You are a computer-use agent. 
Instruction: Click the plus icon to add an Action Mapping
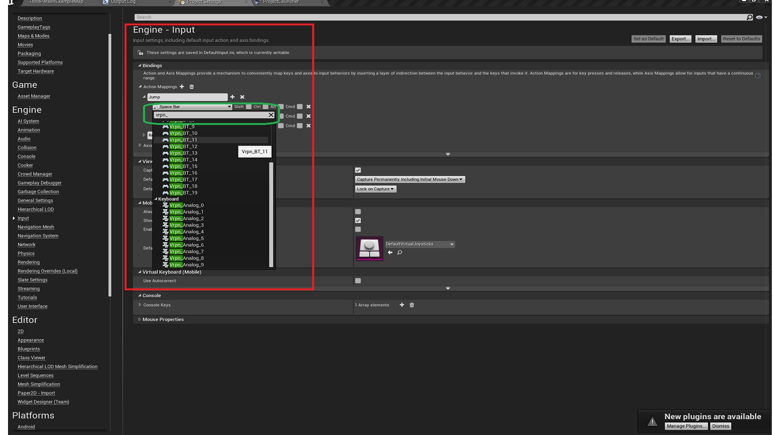click(x=182, y=87)
